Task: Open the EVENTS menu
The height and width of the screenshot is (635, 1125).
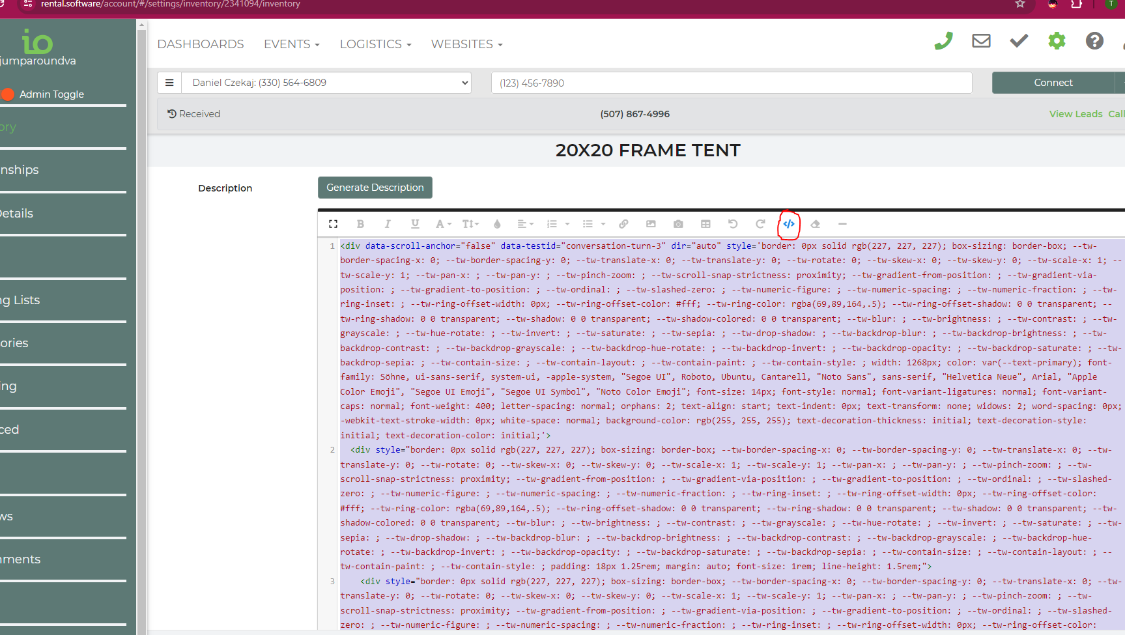Action: (x=291, y=44)
